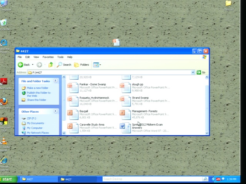Open the address bar dropdown list
The image size is (246, 184).
[193, 72]
